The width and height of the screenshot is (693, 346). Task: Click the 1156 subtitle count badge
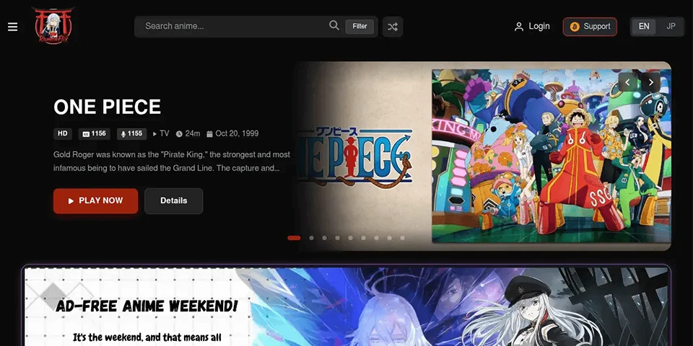point(94,134)
